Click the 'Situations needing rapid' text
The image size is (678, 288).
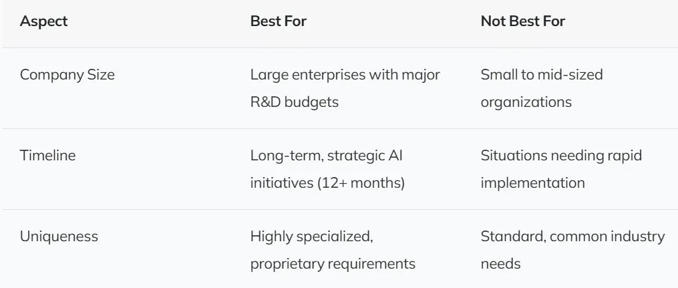click(x=561, y=156)
